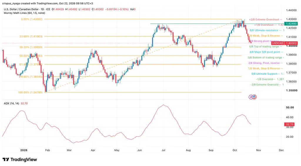Click the 0/8 Ultimate Support label
This screenshot has width=301, height=166.
click(x=267, y=73)
